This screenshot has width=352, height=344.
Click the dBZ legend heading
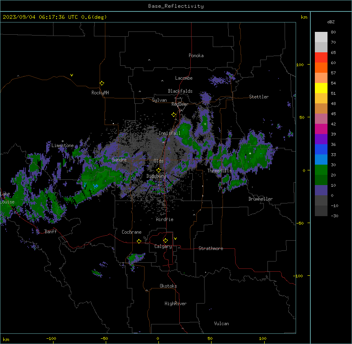[331, 22]
